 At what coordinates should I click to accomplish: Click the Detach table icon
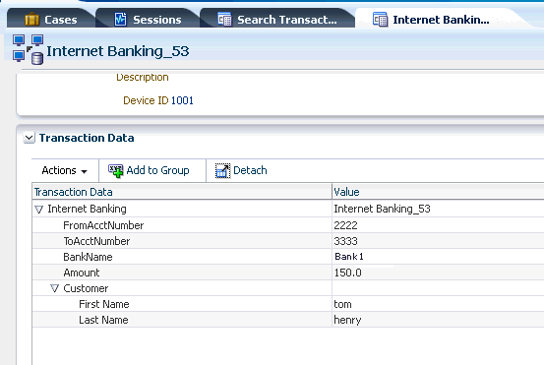222,171
